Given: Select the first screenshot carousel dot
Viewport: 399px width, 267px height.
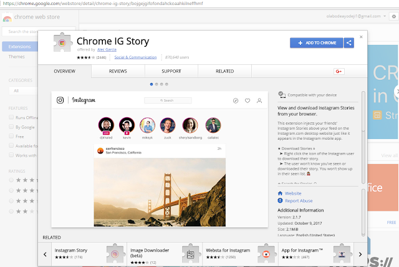Looking at the screenshot, I should coord(151,84).
